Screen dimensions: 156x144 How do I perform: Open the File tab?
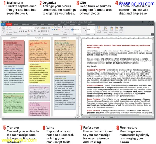3,24
